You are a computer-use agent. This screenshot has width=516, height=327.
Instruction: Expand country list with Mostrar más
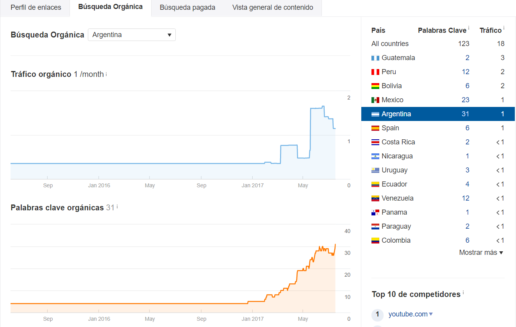click(481, 252)
